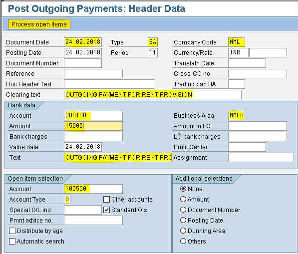The width and height of the screenshot is (298, 254).
Task: Select the Company Code field MML
Action: [237, 42]
